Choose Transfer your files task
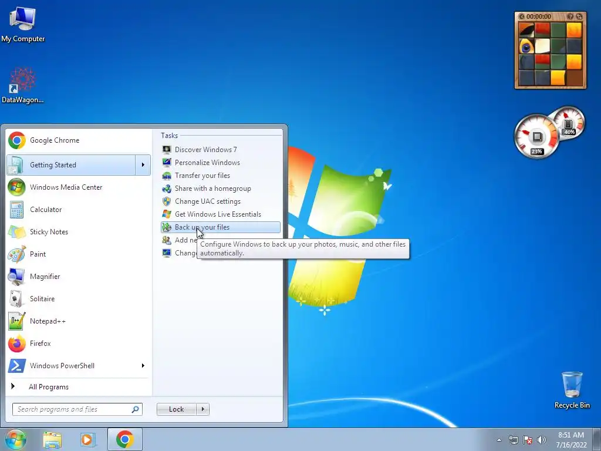Screen dimensions: 601x451 point(221,176)
